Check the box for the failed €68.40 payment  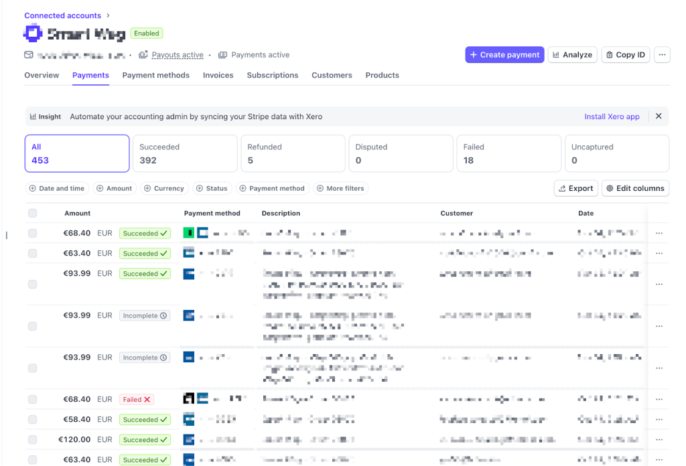pos(33,400)
